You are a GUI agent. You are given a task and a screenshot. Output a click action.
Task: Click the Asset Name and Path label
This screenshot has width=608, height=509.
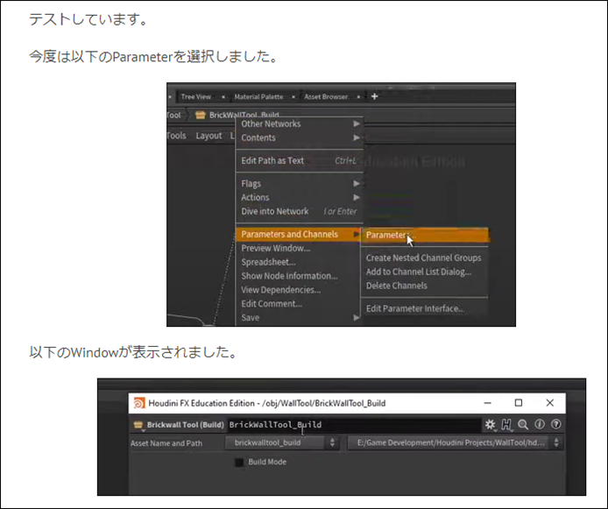166,443
